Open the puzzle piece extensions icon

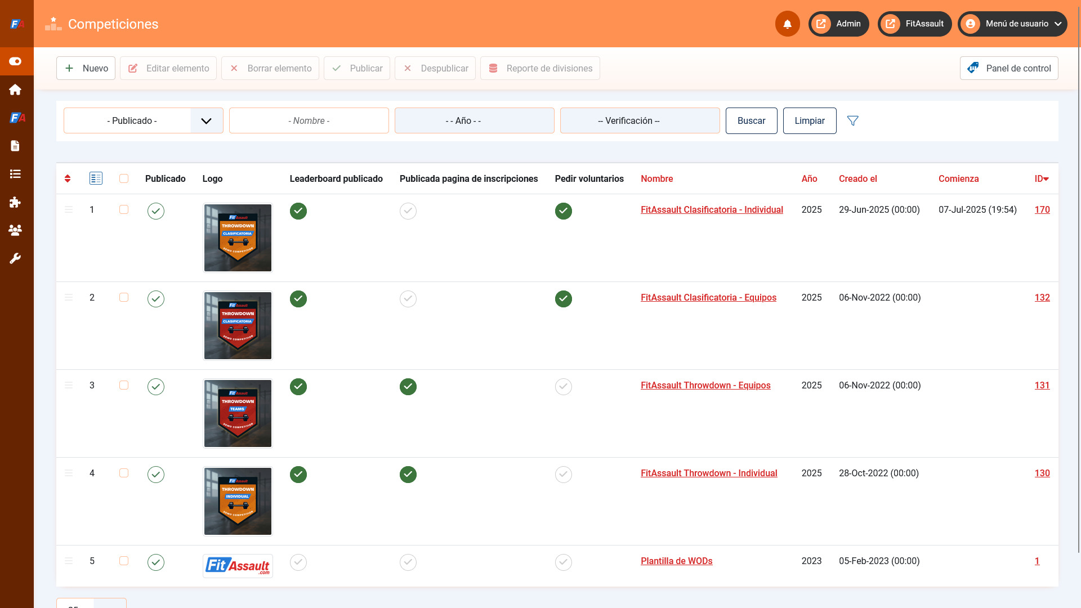click(x=15, y=202)
